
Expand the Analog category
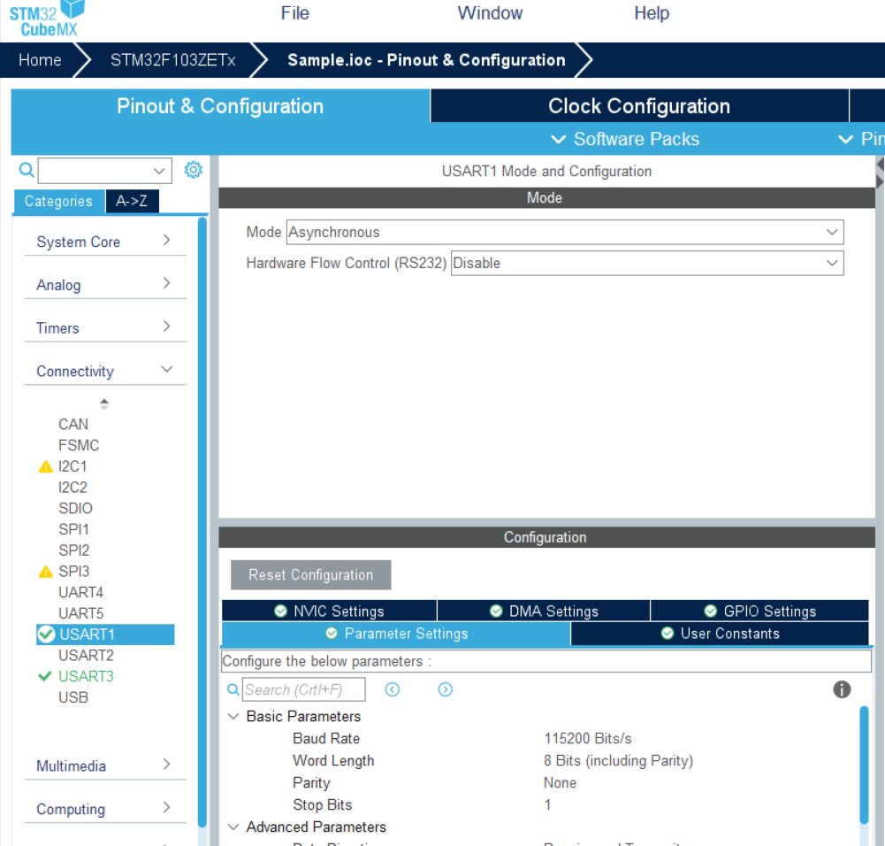point(105,285)
